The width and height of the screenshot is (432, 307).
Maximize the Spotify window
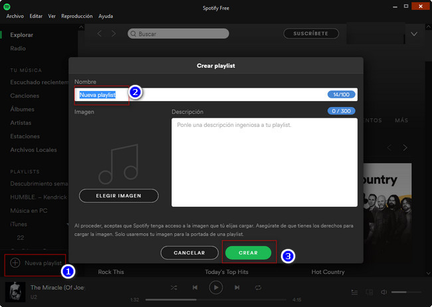(406, 6)
